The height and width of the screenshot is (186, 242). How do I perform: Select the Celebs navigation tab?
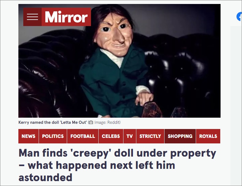point(111,136)
